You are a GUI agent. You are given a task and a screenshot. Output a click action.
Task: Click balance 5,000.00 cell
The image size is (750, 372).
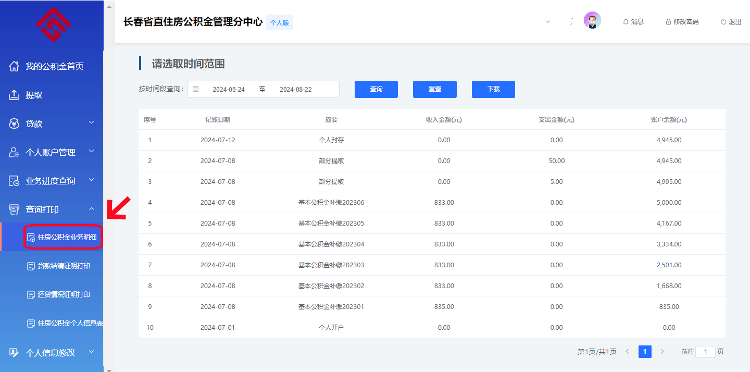(669, 203)
